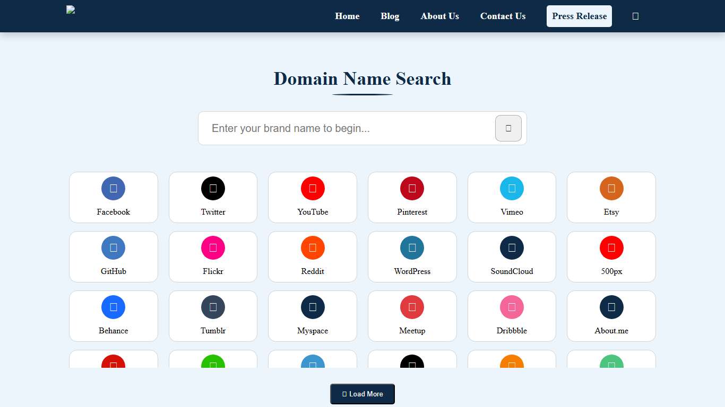725x407 pixels.
Task: Switch to the Blog section
Action: pos(390,16)
